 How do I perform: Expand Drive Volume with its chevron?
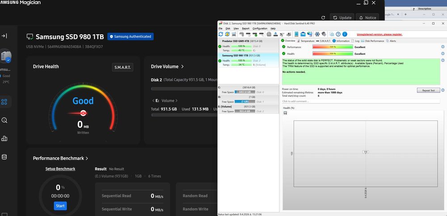pyautogui.click(x=182, y=66)
